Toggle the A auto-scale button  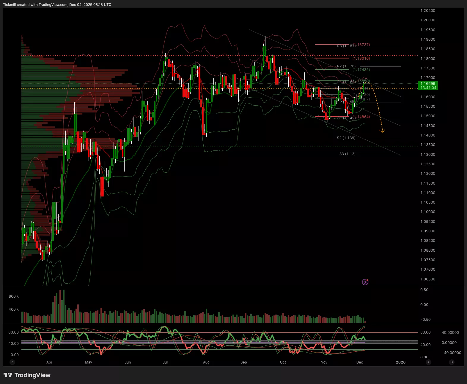[428, 362]
